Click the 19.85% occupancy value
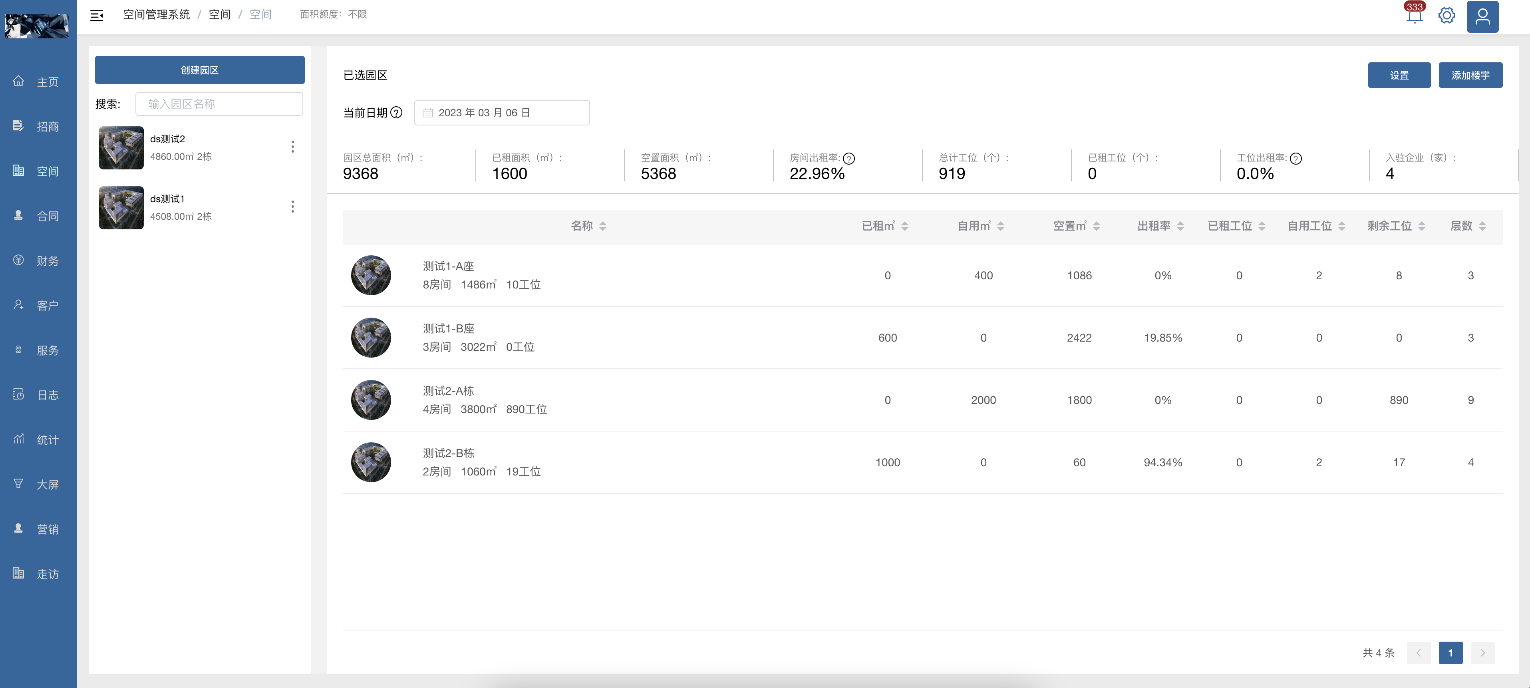Image resolution: width=1530 pixels, height=688 pixels. click(1163, 338)
